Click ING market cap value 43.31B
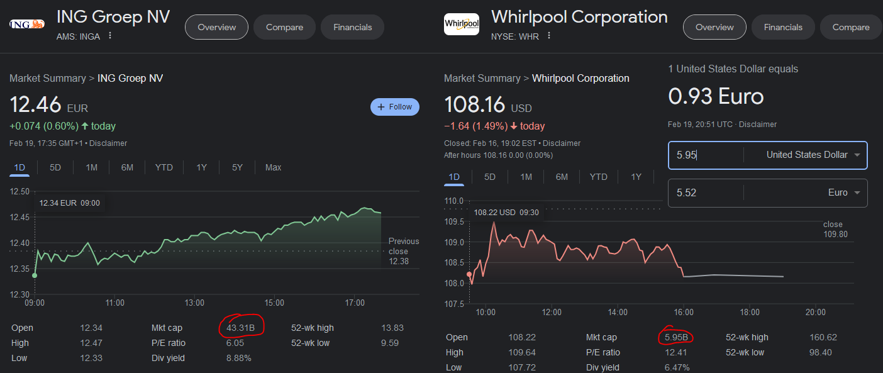Screen dimensions: 883x373 tap(241, 328)
